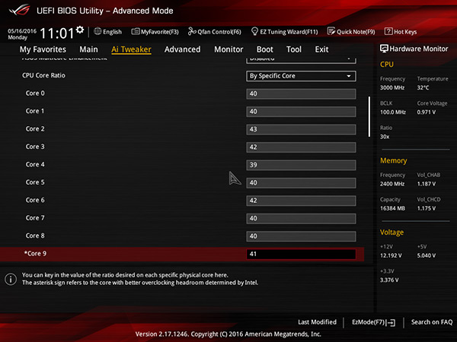Click the Core 5 ratio field
Viewport: 457px width, 342px height.
point(301,183)
